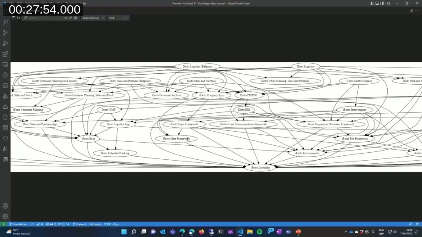Toggle the primary side bar layout button
Image resolution: width=422 pixels, height=237 pixels.
372,4
